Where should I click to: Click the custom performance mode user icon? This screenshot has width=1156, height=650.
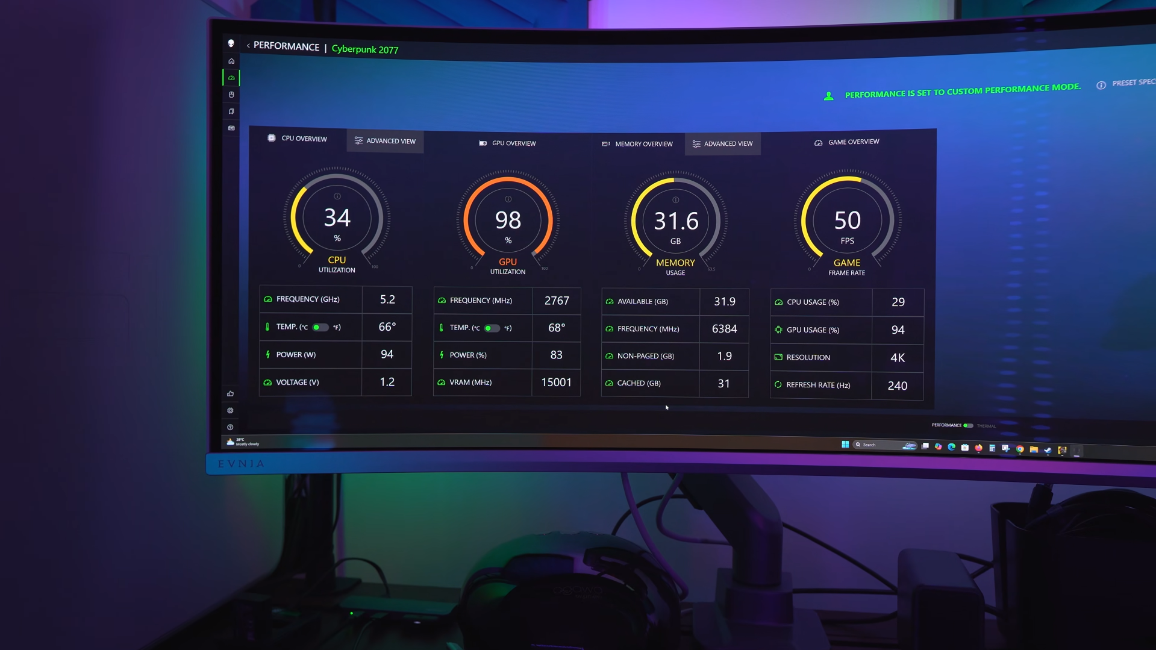tap(829, 96)
